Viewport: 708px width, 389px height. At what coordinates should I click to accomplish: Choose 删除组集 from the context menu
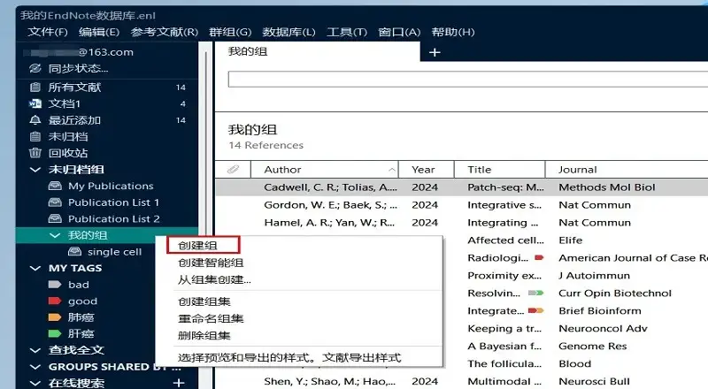[x=204, y=335]
